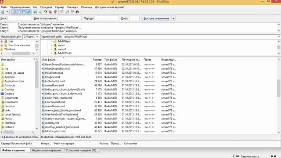Expand the Все пользователи folder node

coord(2,45)
